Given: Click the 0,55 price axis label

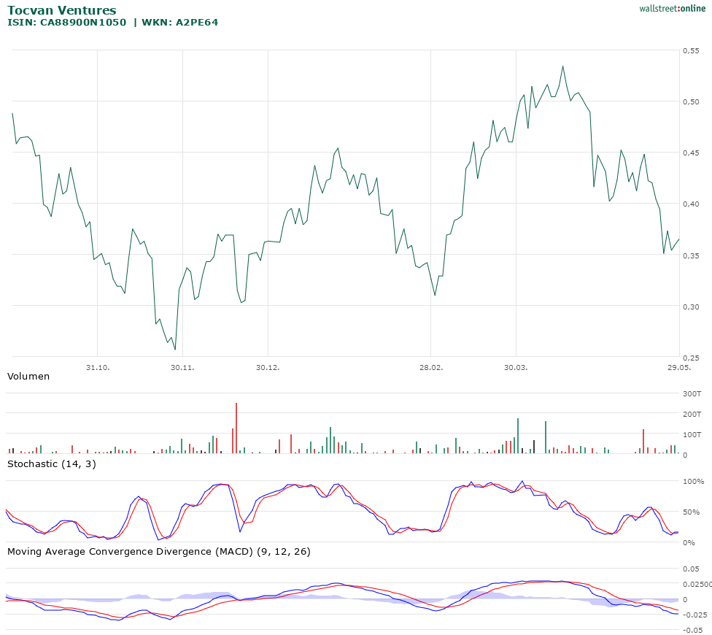Looking at the screenshot, I should point(691,51).
